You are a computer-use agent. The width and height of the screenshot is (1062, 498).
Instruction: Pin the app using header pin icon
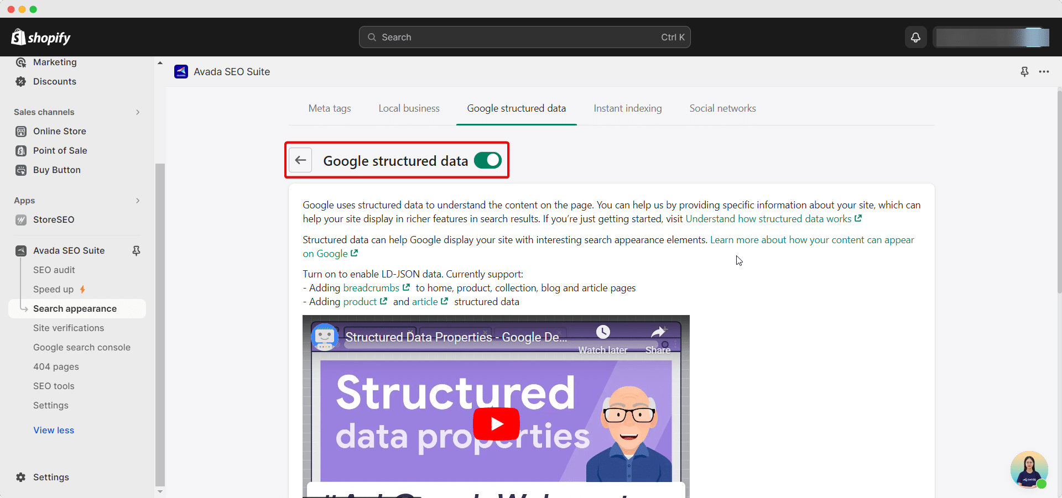click(x=1024, y=71)
